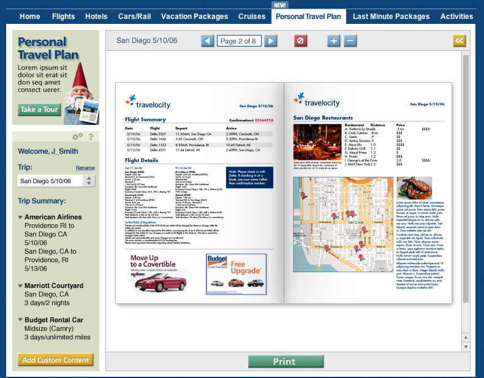This screenshot has width=484, height=378.
Task: Click the Flight Summary heading
Action: [145, 119]
